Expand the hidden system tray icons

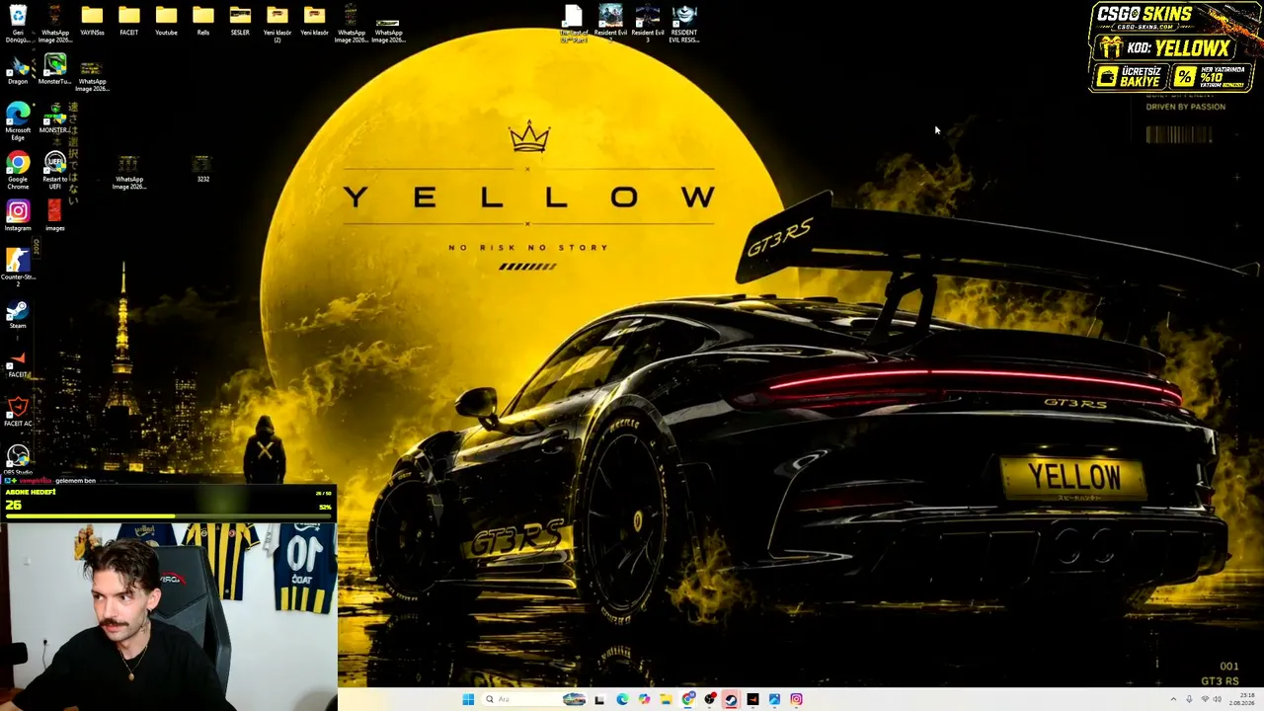point(1173,699)
